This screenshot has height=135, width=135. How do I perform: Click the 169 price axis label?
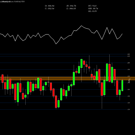(129, 89)
